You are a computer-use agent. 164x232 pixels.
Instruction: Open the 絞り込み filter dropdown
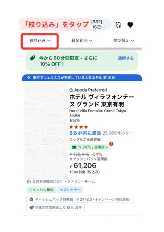(40, 40)
